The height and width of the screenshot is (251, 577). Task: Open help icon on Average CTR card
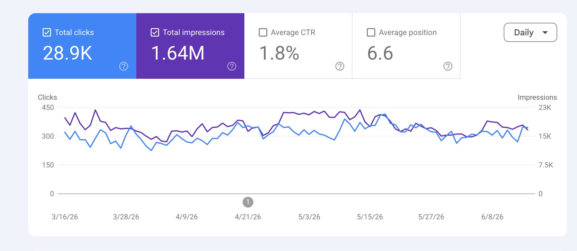pos(340,66)
